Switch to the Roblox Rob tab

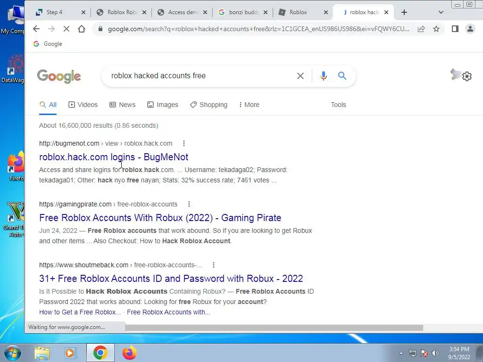click(122, 12)
